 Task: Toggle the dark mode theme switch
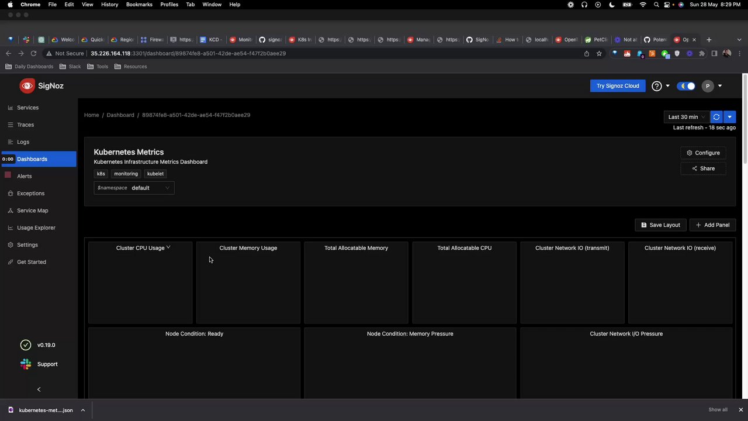coord(686,86)
